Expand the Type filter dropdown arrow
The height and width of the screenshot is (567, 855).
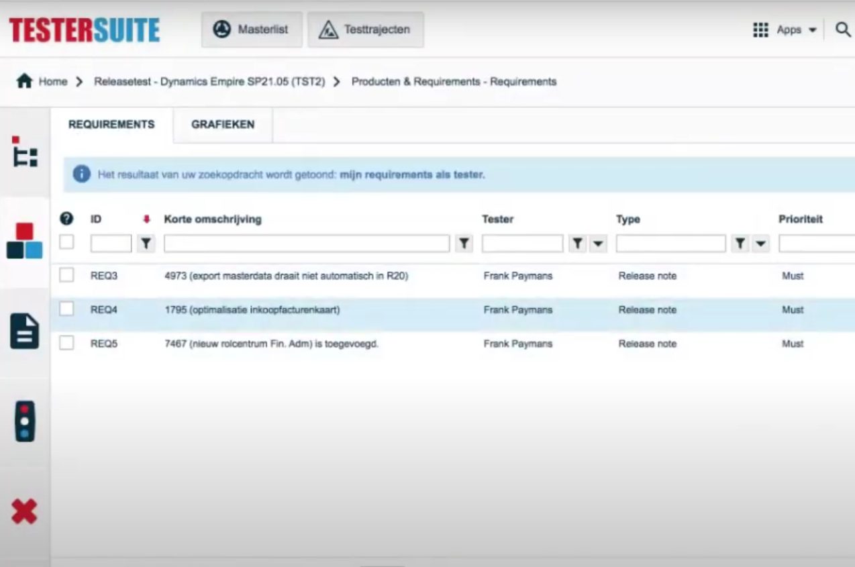(x=760, y=244)
